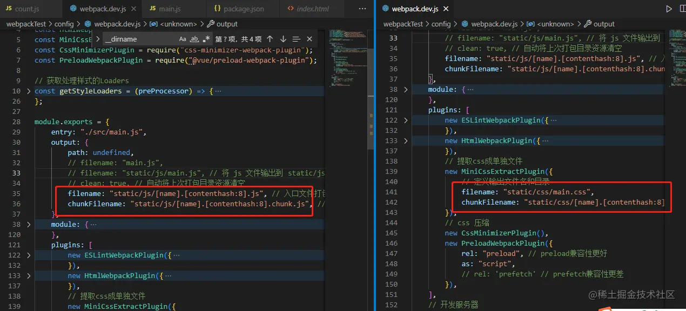Viewport: 686px width, 311px height.
Task: Click 'new CssMinimizerPlugin()' line in right editor
Action: coord(497,233)
